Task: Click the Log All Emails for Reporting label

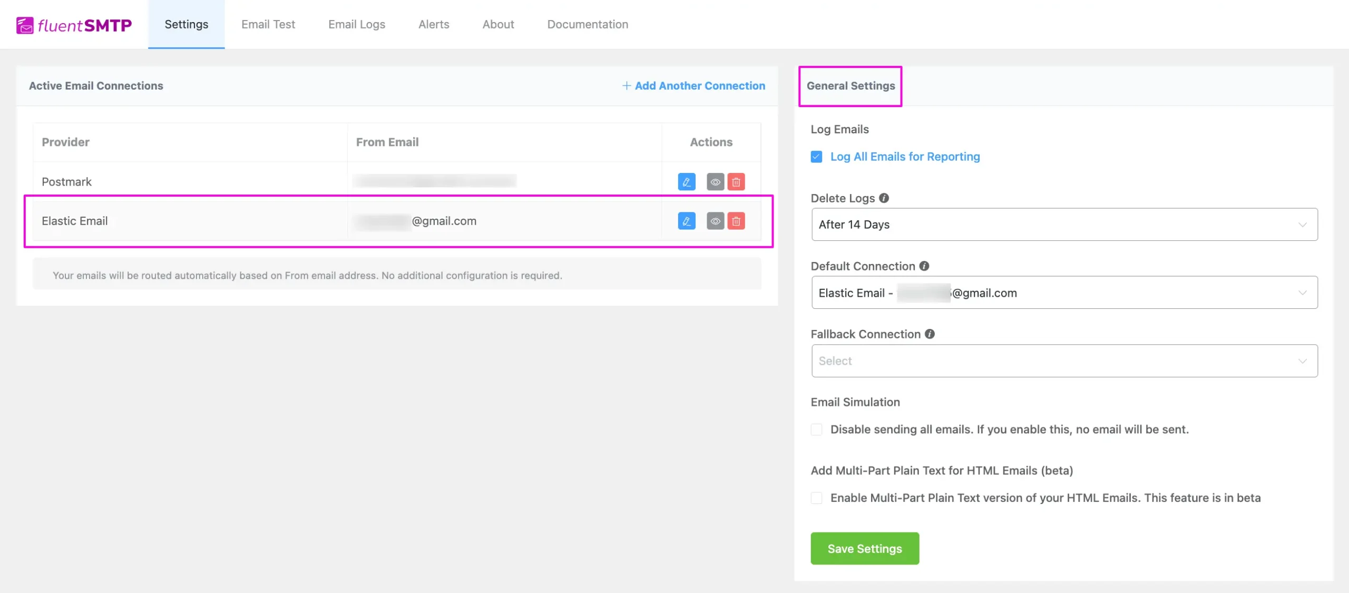Action: 905,157
